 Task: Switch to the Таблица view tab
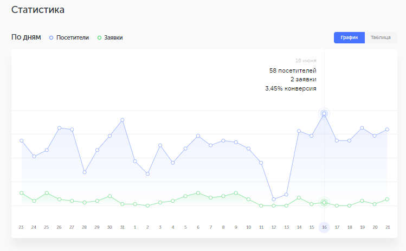[x=381, y=37]
